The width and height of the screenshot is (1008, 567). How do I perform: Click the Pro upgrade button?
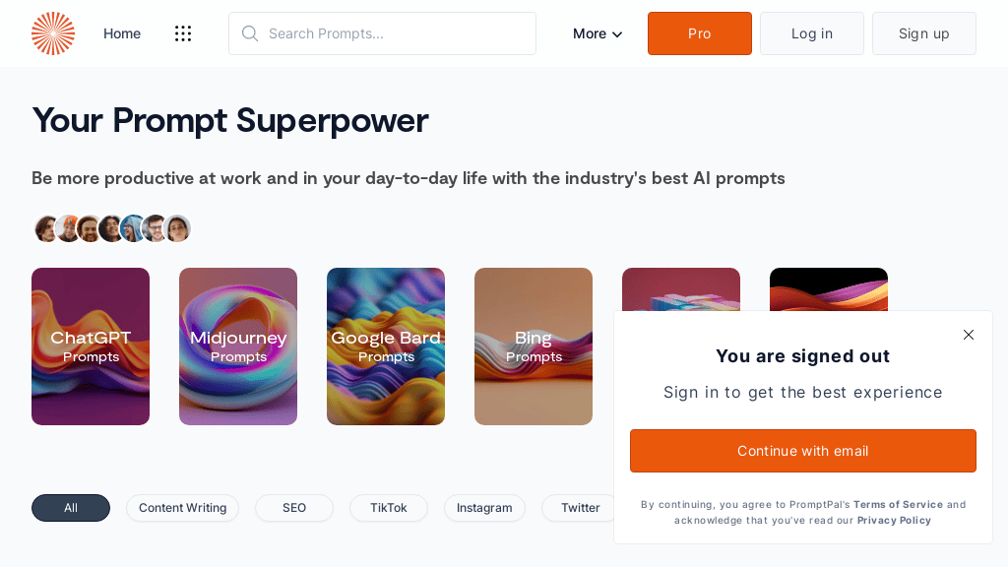[699, 33]
